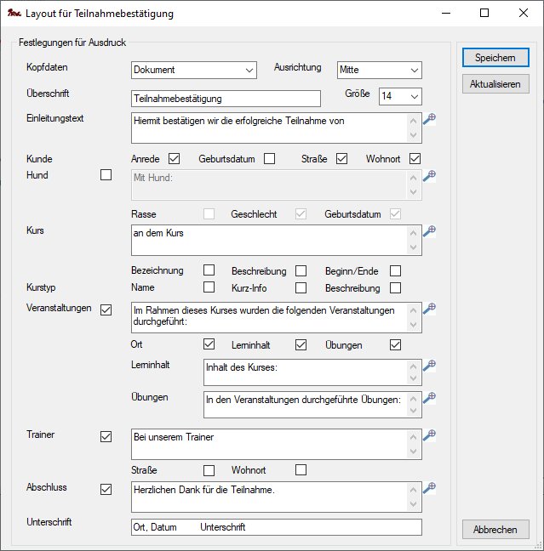The height and width of the screenshot is (551, 544).
Task: Click into the Überschrift text field
Action: pos(226,99)
